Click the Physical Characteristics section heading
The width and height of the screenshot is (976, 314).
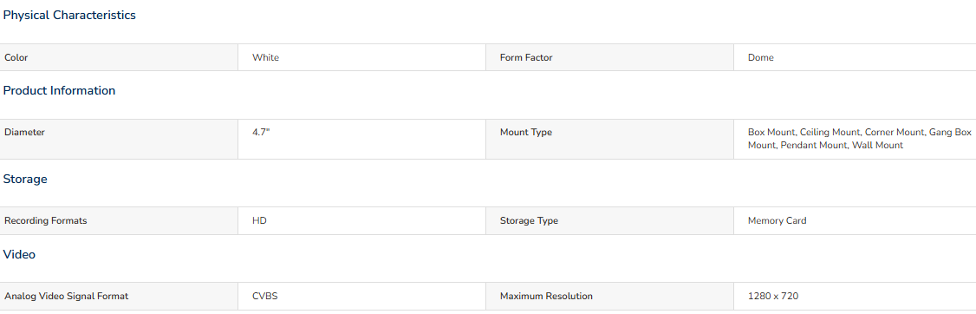(x=69, y=16)
